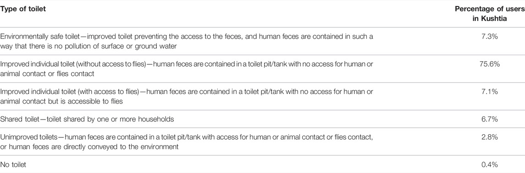Select the "No toilet" row label
The width and height of the screenshot is (525, 173).
pos(13,165)
